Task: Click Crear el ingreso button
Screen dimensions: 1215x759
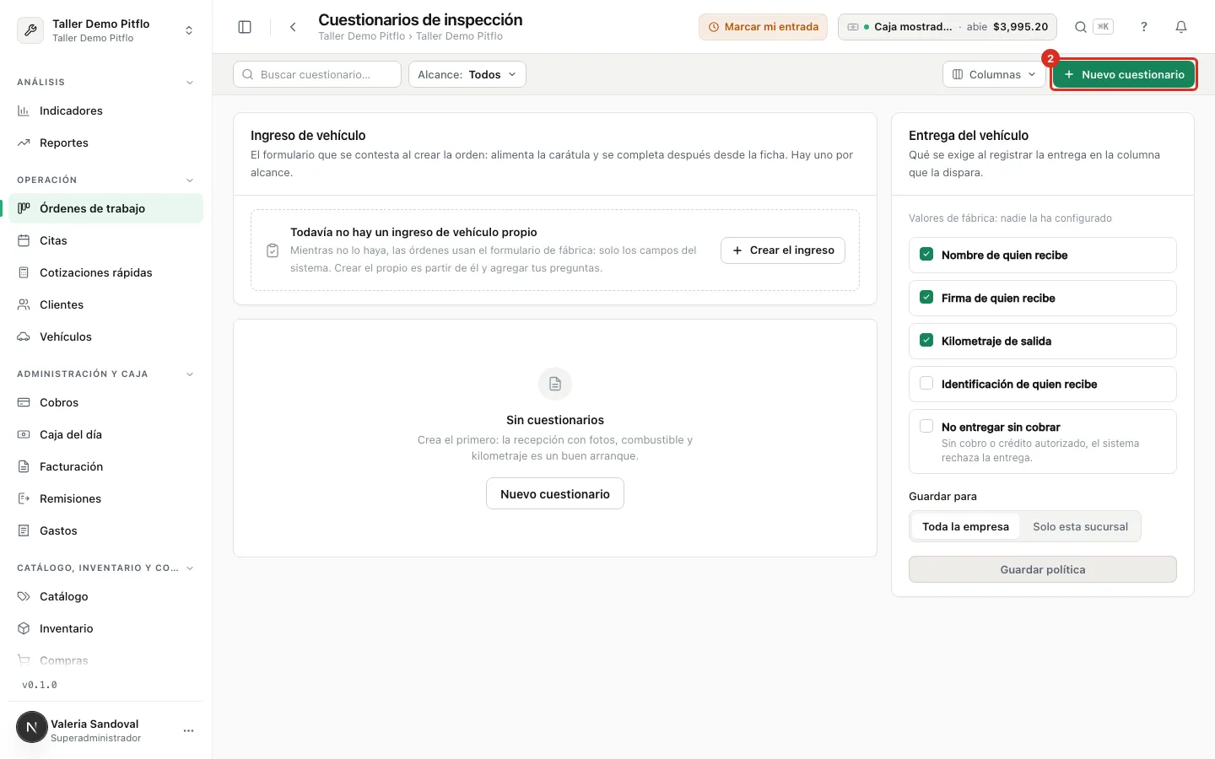Action: point(783,250)
